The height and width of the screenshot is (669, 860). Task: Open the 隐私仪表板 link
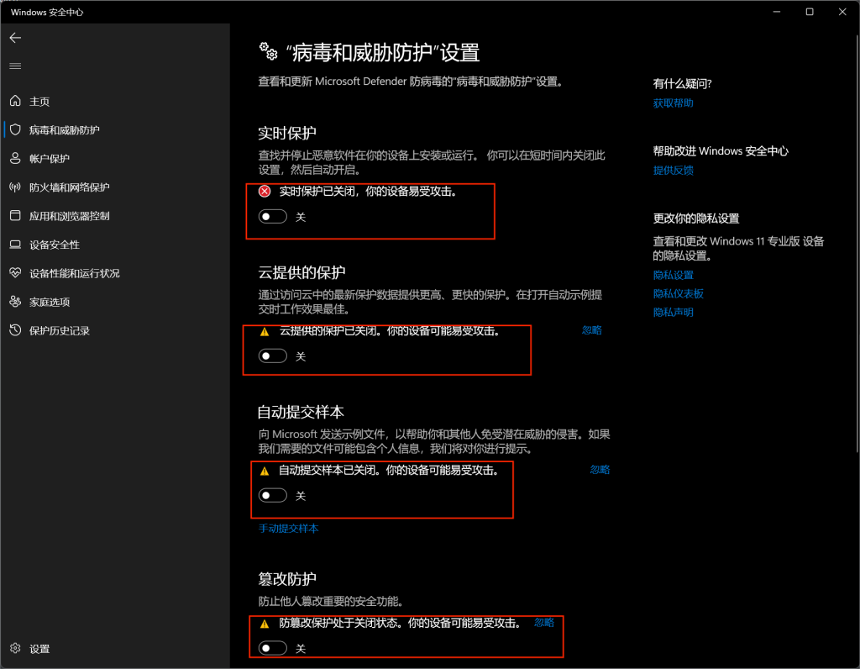point(678,293)
